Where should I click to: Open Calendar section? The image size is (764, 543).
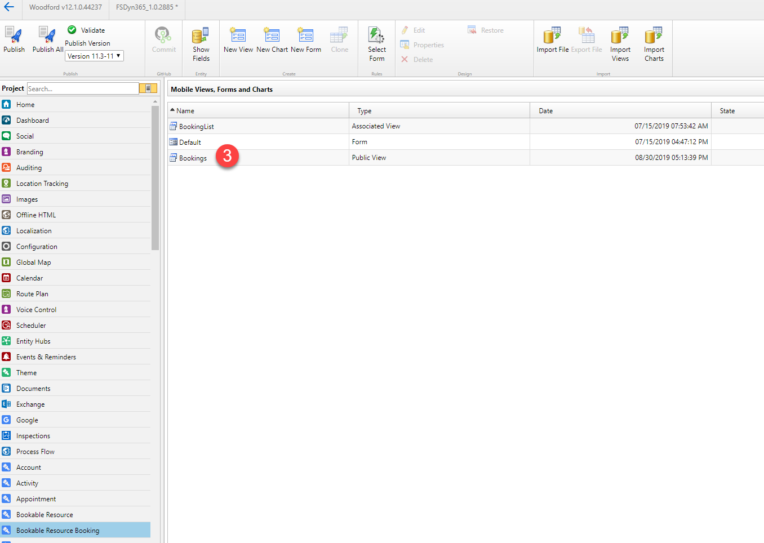tap(75, 278)
